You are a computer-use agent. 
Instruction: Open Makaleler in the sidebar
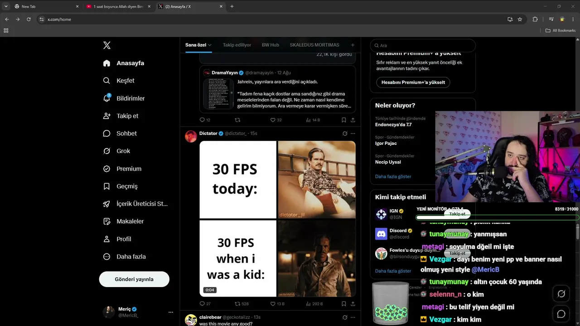tap(124, 221)
